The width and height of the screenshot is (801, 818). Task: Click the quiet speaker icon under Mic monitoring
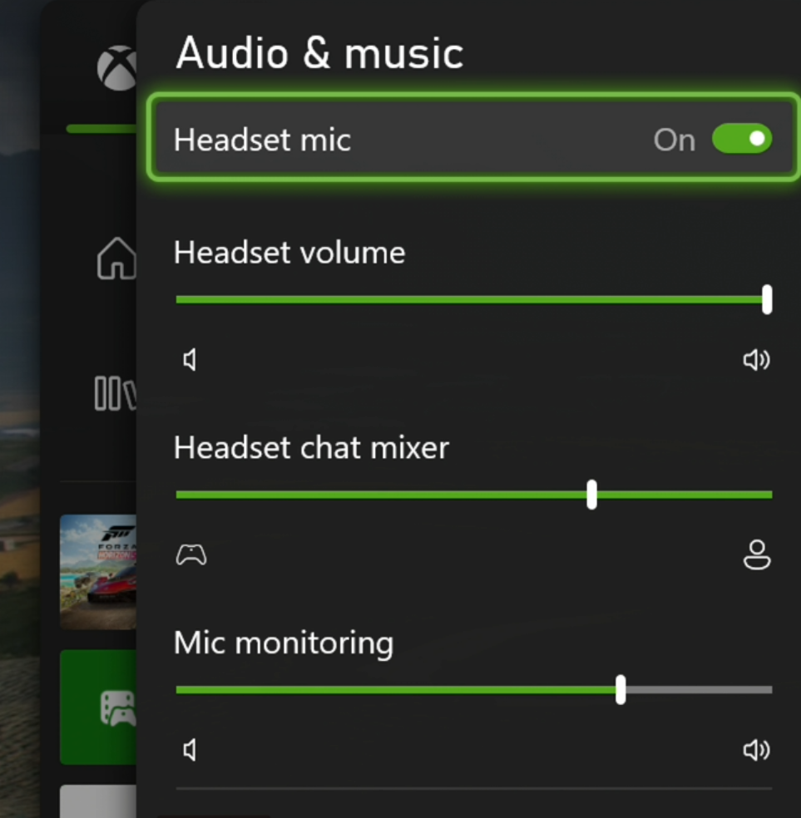tap(190, 751)
